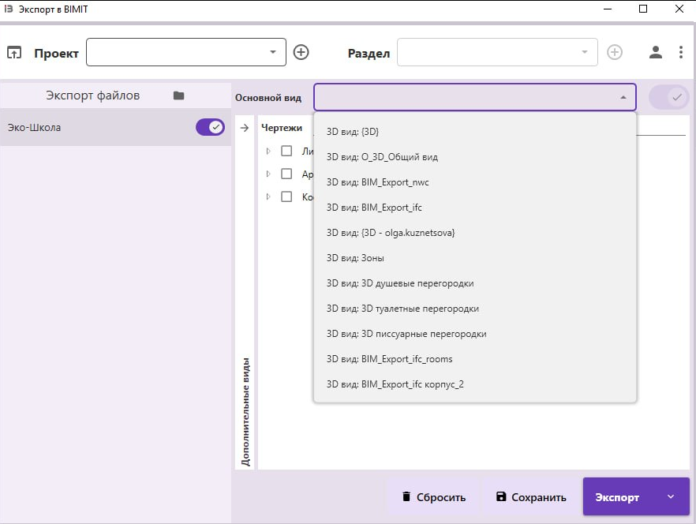Screen dimensions: 696x524
Task: Click the folder icon next to Экспорт файлов
Action: coord(178,95)
